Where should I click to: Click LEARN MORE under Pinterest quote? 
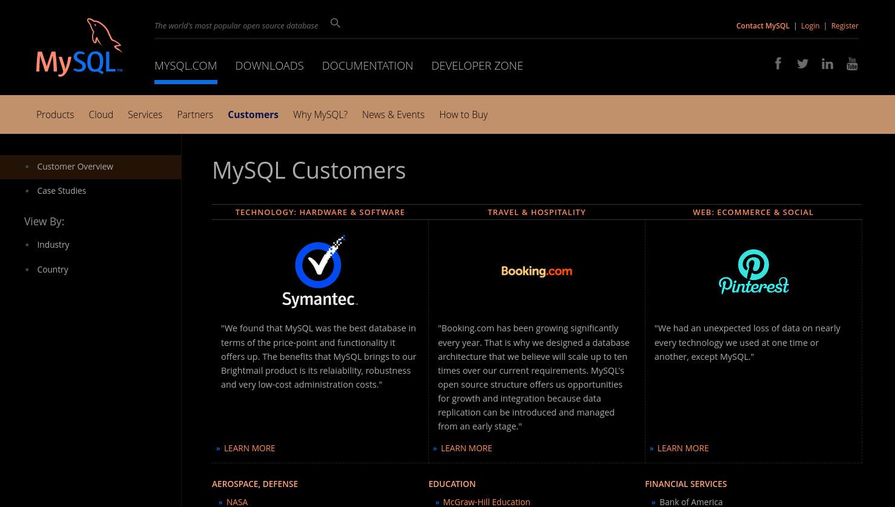683,448
